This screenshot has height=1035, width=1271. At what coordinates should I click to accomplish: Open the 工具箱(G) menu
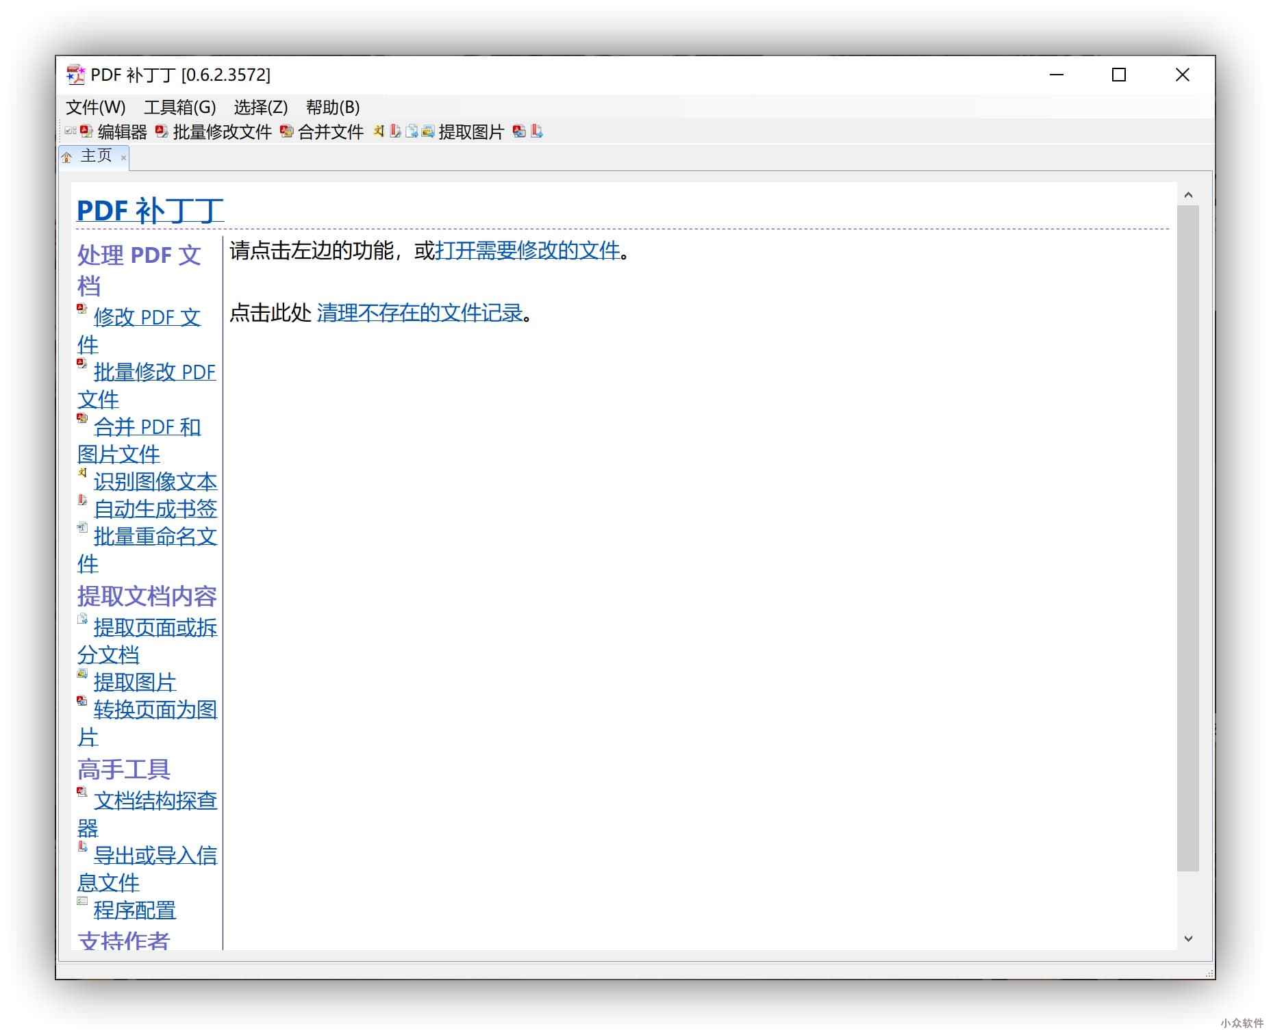179,107
